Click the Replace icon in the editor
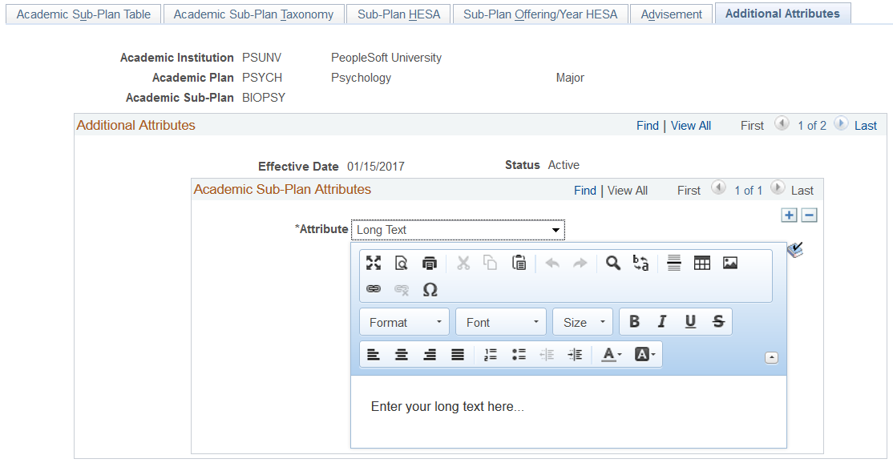The width and height of the screenshot is (893, 463). [x=641, y=263]
